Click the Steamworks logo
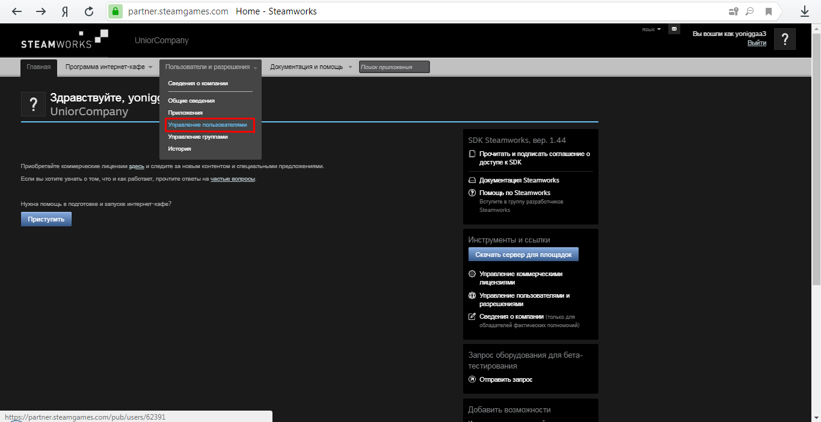The height and width of the screenshot is (422, 821). (64, 39)
